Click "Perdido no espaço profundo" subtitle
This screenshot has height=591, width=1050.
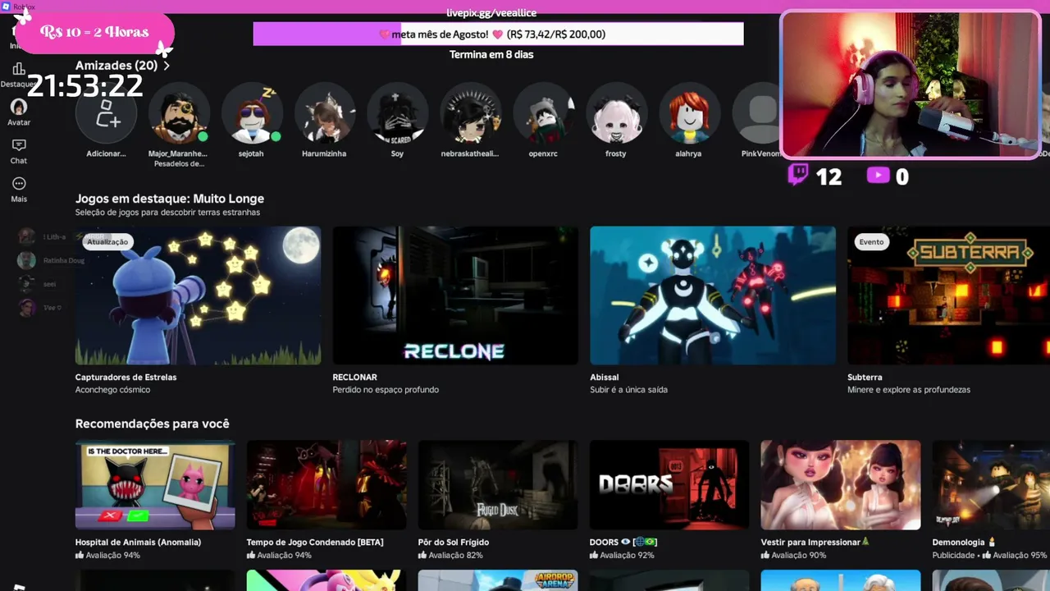[x=386, y=390]
